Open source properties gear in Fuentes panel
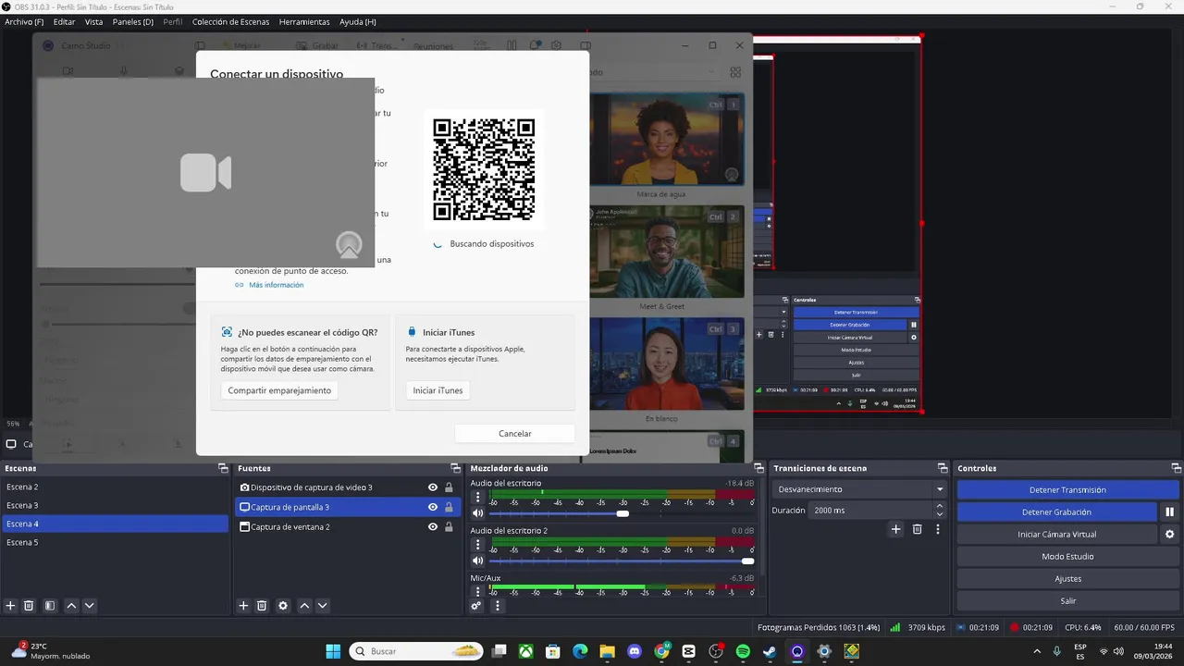Image resolution: width=1184 pixels, height=666 pixels. click(x=283, y=606)
